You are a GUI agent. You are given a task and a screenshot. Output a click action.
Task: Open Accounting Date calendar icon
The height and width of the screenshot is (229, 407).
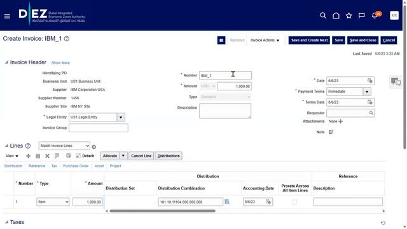pyautogui.click(x=268, y=202)
